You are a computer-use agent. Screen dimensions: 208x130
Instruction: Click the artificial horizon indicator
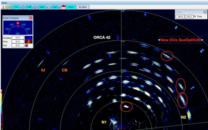pos(29,40)
